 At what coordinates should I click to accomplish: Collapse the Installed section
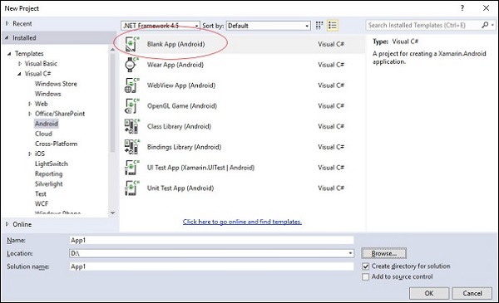click(7, 38)
